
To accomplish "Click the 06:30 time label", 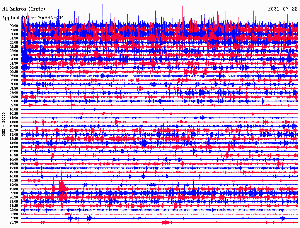I will pos(14,80).
